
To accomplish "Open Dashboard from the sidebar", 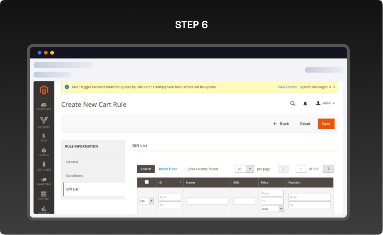I will click(44, 106).
